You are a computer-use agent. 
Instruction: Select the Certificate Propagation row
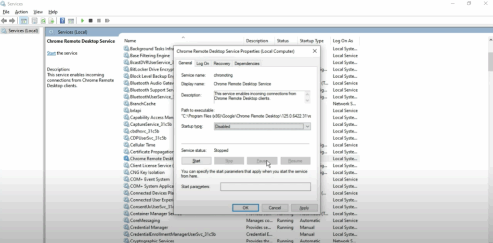tap(241, 152)
